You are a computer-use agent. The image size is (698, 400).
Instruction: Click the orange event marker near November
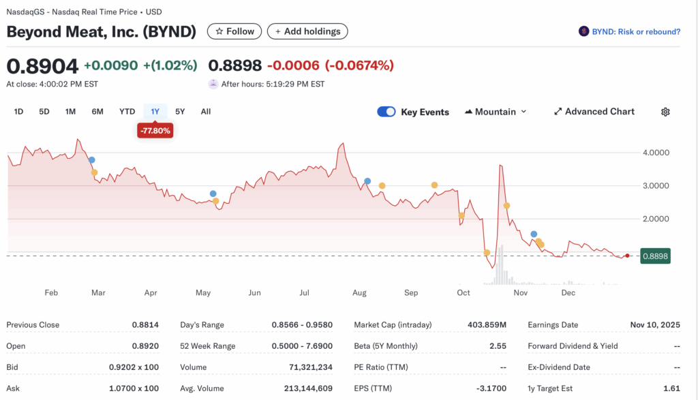[506, 205]
